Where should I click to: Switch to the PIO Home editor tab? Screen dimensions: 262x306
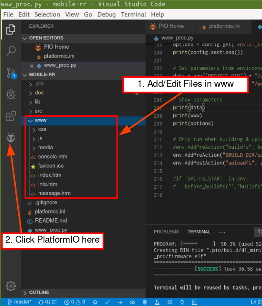tap(171, 26)
